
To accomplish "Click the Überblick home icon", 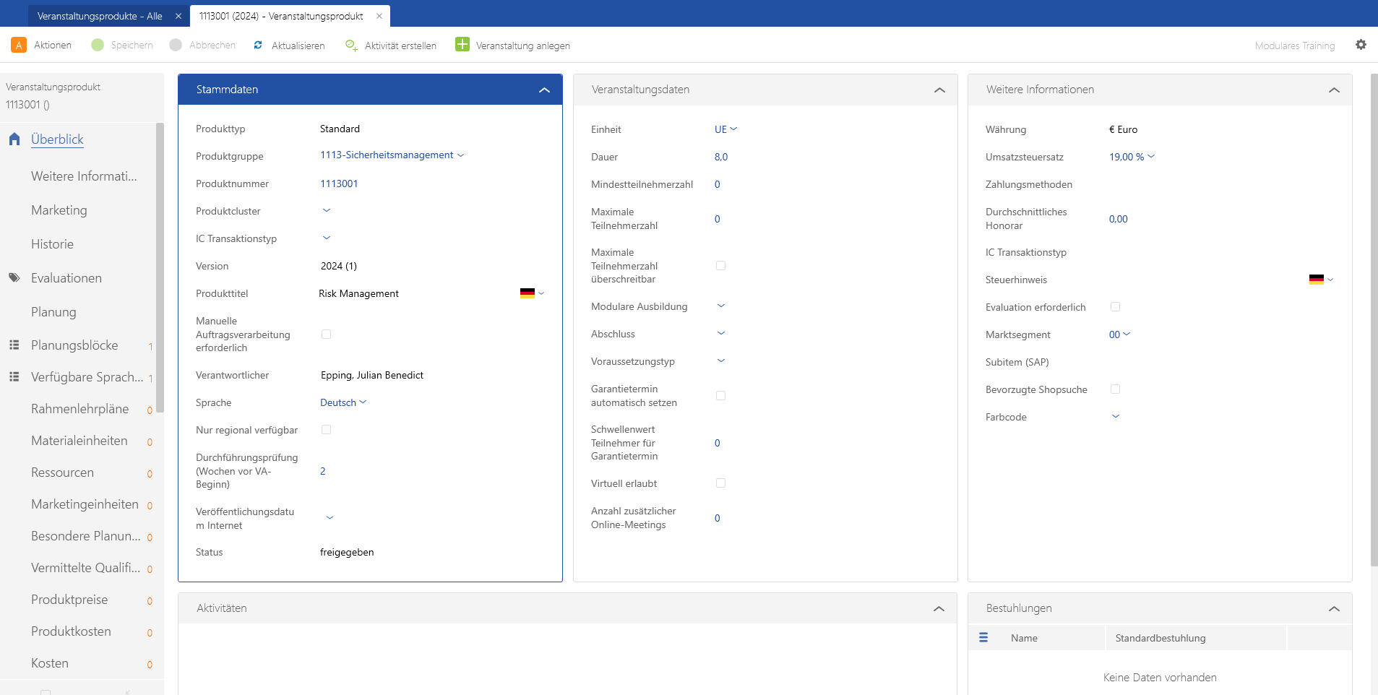I will [x=14, y=139].
